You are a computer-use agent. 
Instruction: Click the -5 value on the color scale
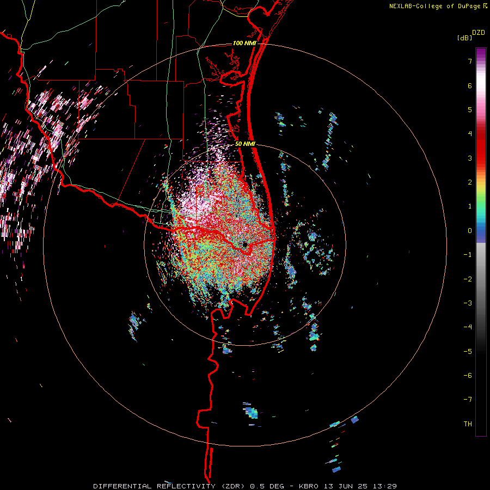click(x=468, y=352)
